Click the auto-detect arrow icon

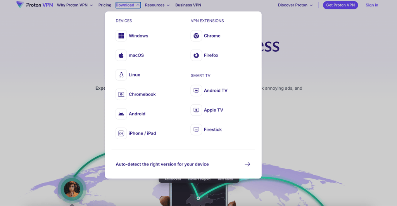point(247,164)
